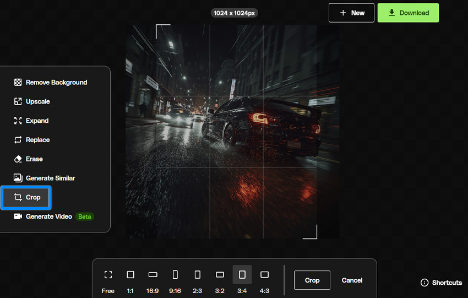
Task: Choose Free crop aspect ratio
Action: pyautogui.click(x=108, y=282)
